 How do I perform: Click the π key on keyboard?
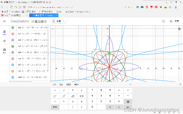(x=73, y=90)
